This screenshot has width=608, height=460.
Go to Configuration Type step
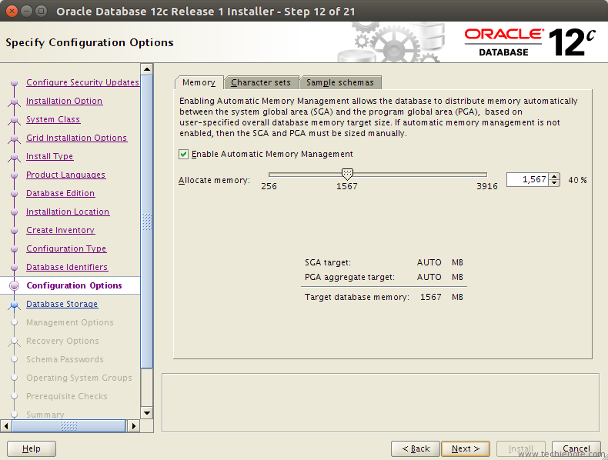click(x=66, y=248)
